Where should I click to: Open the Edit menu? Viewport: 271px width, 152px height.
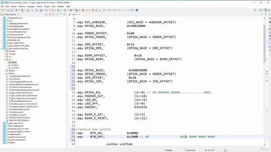click(x=7, y=6)
